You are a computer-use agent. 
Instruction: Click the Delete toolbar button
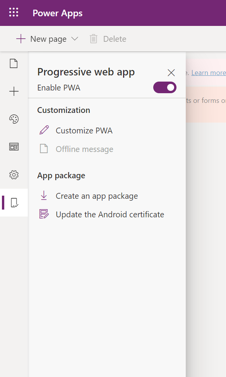(x=108, y=39)
